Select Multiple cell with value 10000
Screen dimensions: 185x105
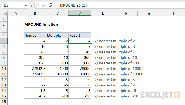[57, 74]
